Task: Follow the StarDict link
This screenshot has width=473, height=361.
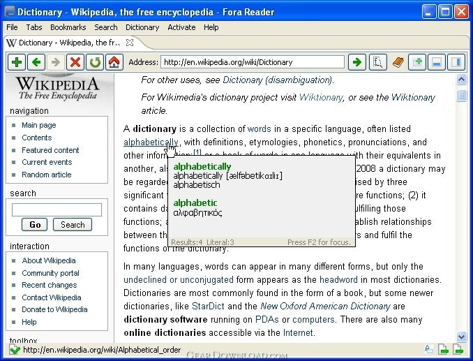Action: [208, 307]
